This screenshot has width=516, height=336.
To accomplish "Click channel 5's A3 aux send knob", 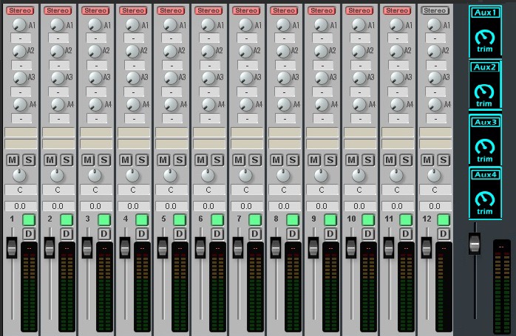I will [x=167, y=78].
